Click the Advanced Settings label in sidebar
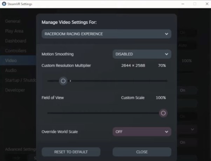The width and height of the screenshot is (211, 161). [x=21, y=149]
